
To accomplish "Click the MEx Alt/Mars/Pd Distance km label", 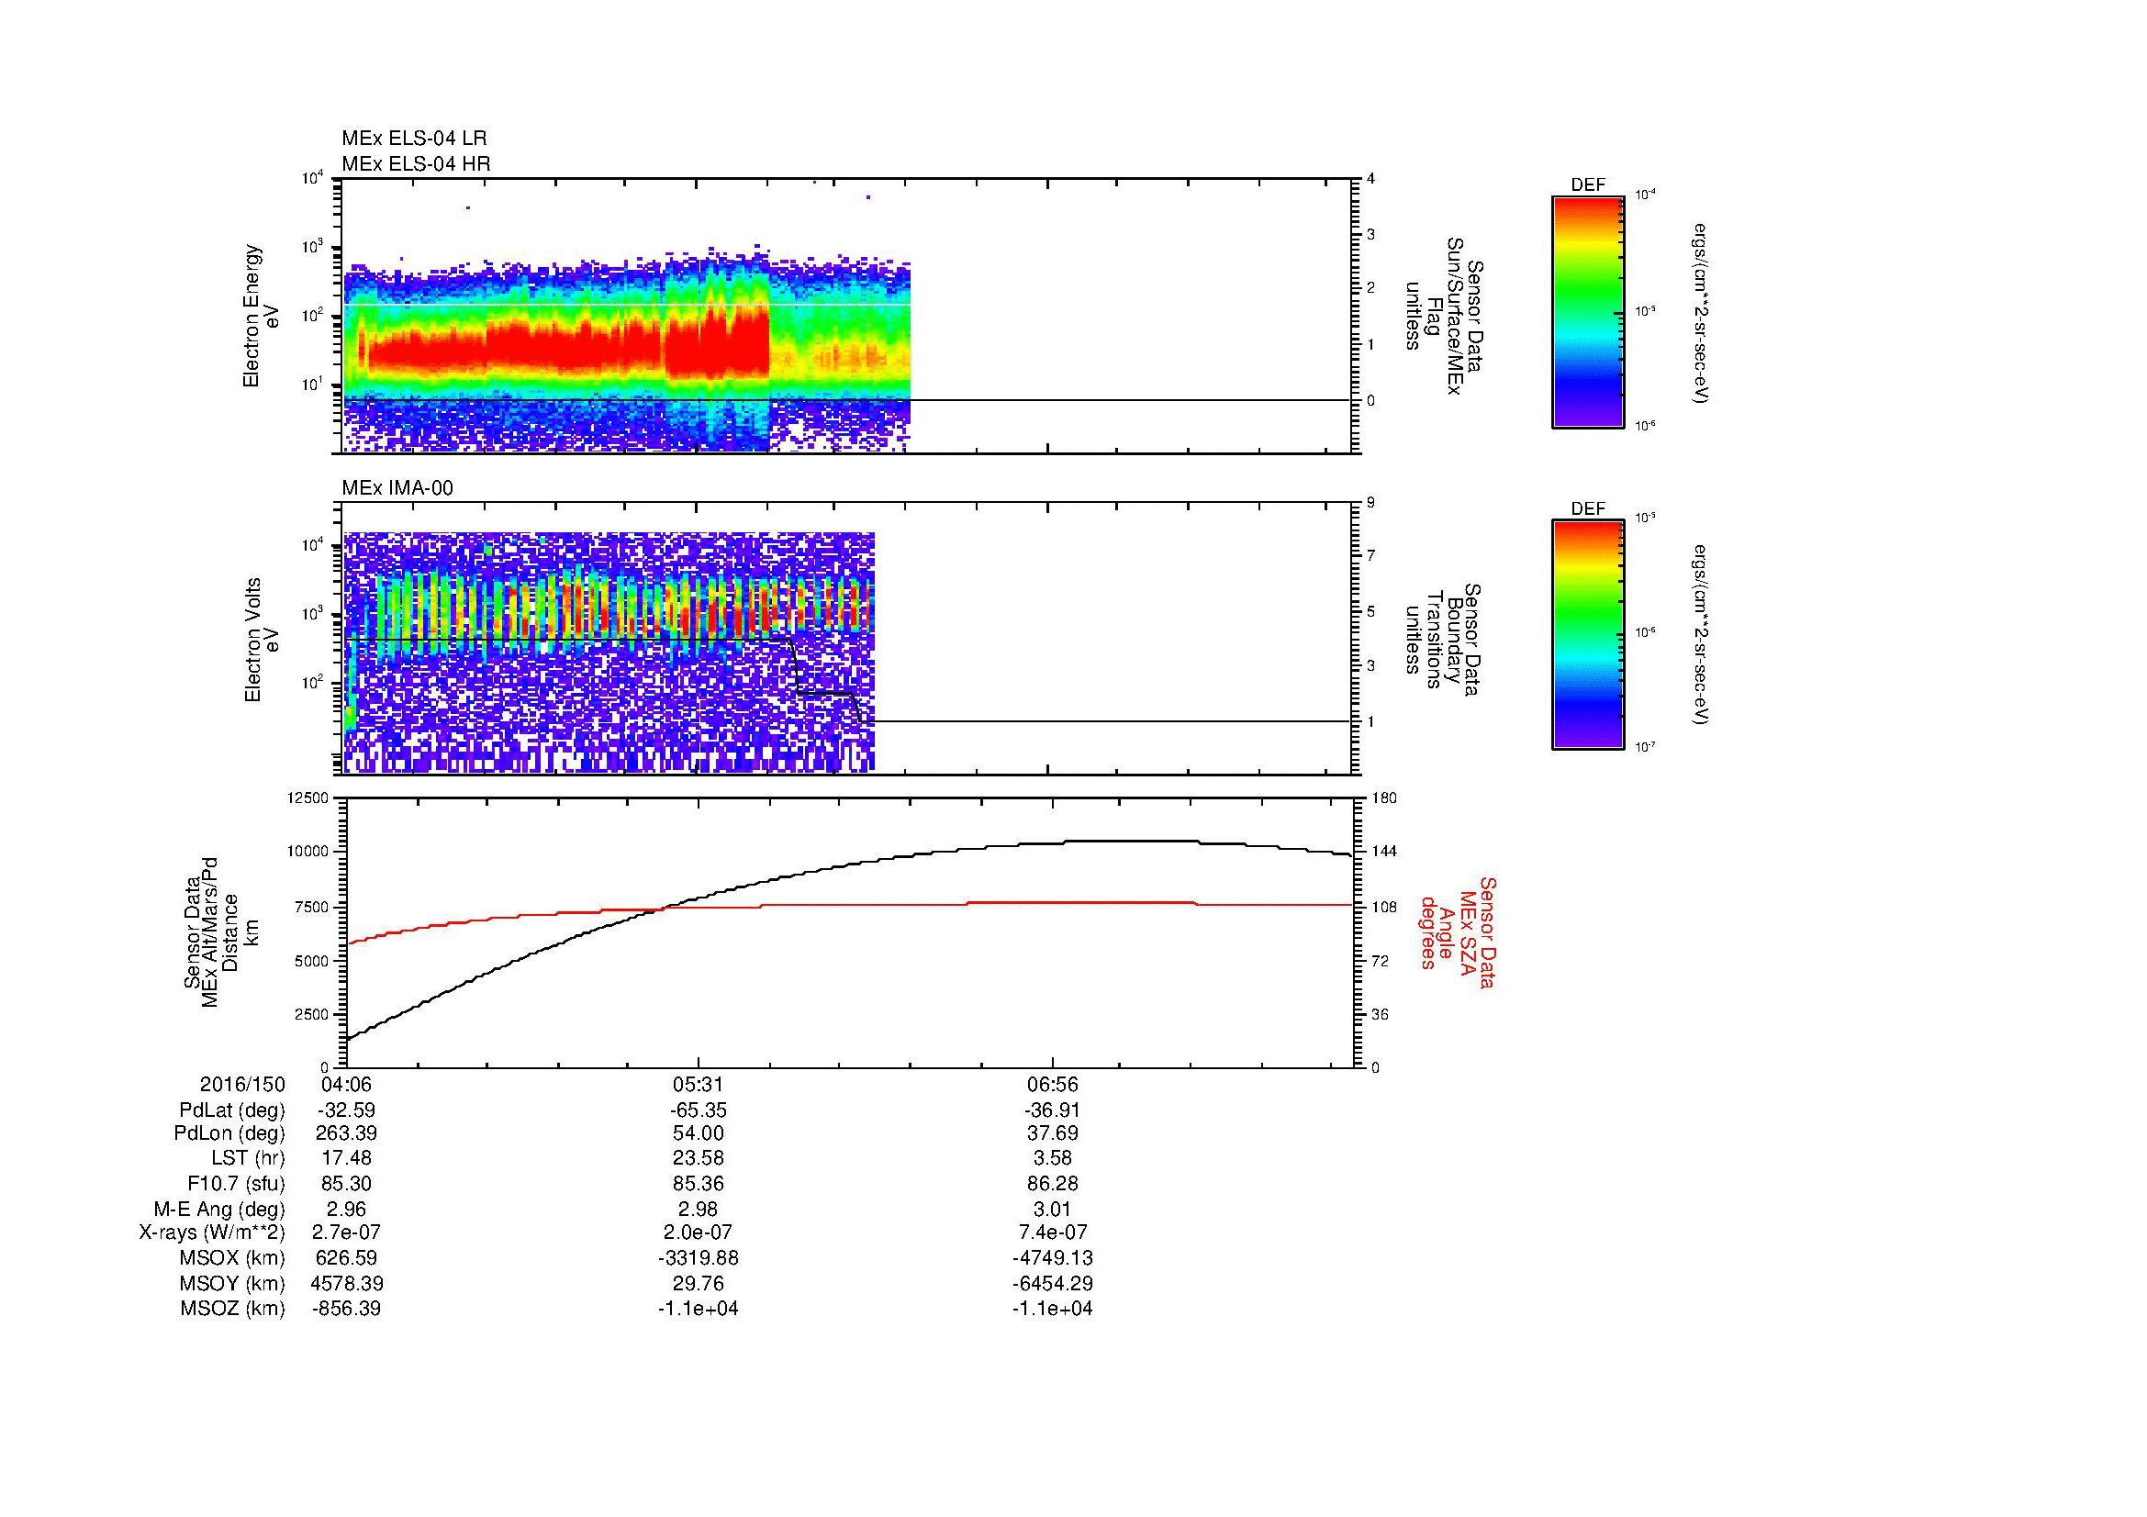I will pyautogui.click(x=221, y=931).
